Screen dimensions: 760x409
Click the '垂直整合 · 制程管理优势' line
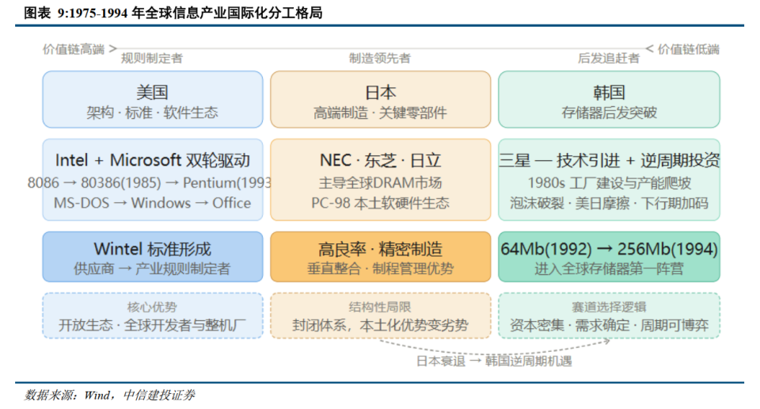381,269
